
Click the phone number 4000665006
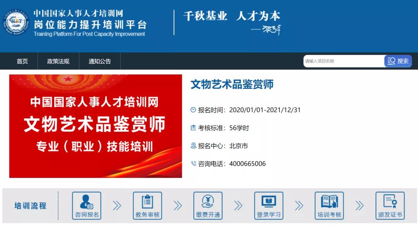[x=247, y=164]
